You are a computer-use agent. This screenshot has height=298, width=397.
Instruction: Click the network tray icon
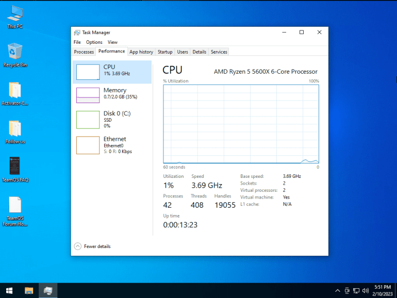356,291
